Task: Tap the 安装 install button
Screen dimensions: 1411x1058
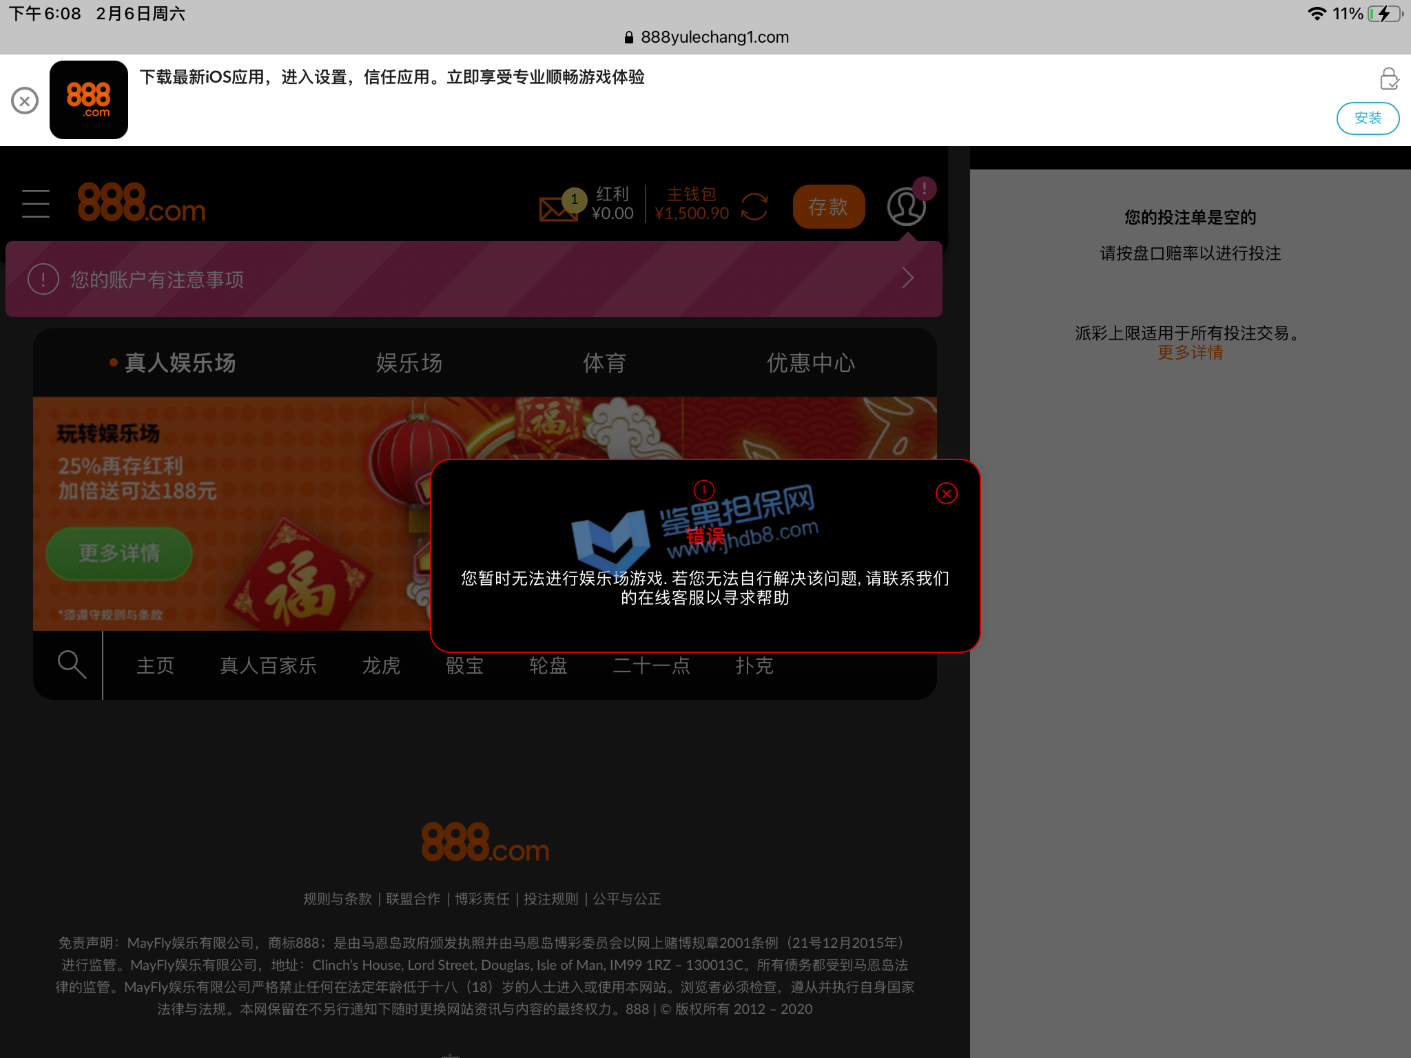Action: pyautogui.click(x=1367, y=118)
